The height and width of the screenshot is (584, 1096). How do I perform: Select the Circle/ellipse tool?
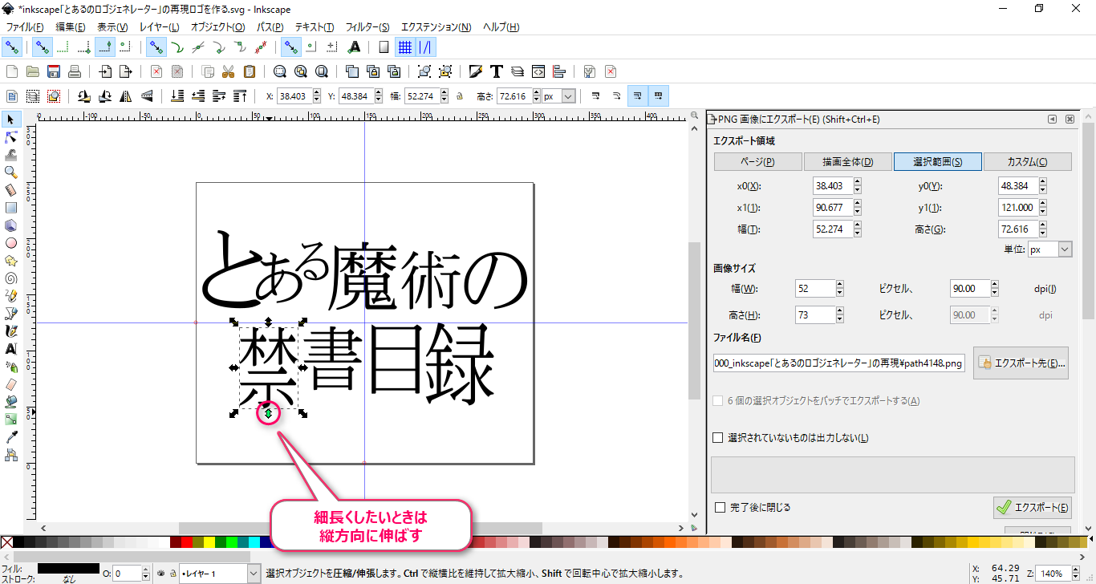[11, 243]
